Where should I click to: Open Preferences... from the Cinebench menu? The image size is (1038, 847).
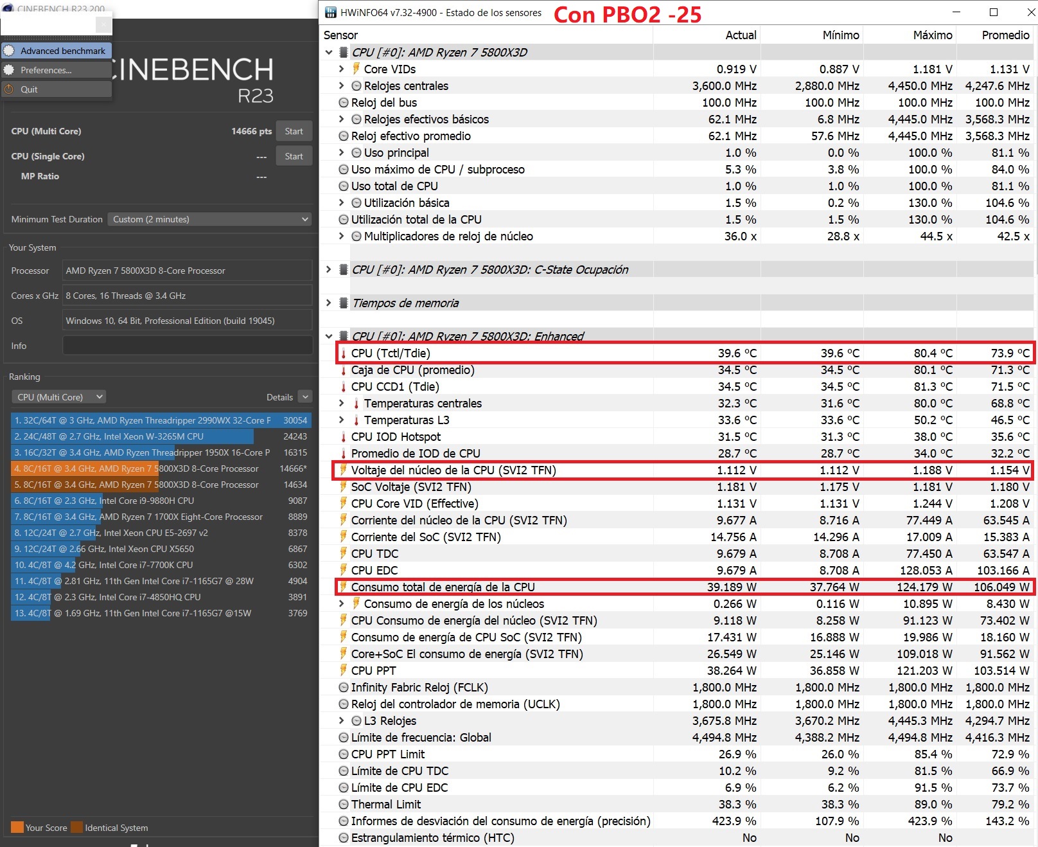(x=57, y=70)
